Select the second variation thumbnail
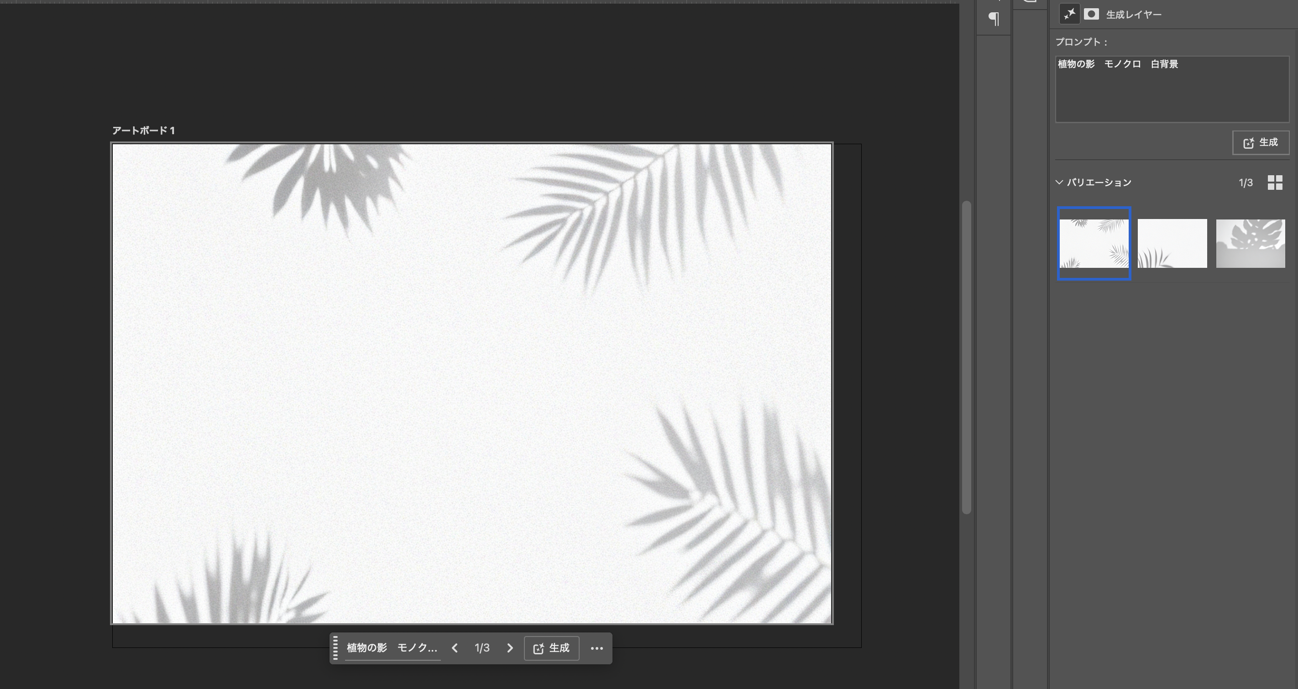This screenshot has height=689, width=1298. 1172,243
